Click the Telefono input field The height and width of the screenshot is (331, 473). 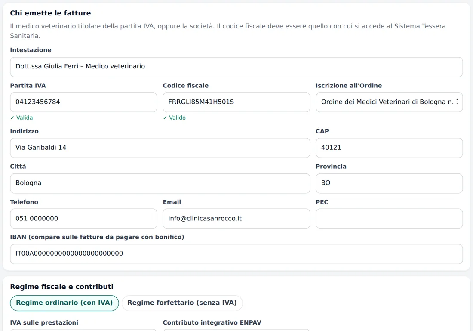(x=83, y=218)
